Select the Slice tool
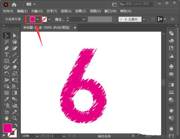The height and width of the screenshot is (139, 180). 15,112
